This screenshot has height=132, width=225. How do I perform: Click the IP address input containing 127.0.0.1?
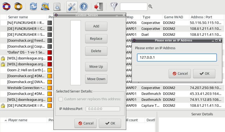177,58
